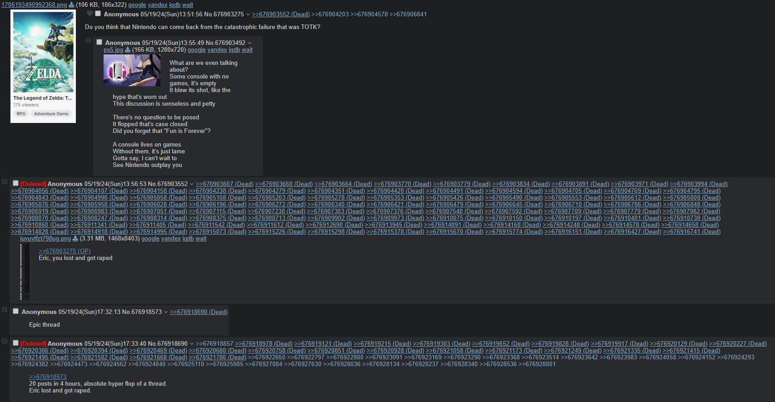Click the text '175 viewers' on the card

coord(26,105)
